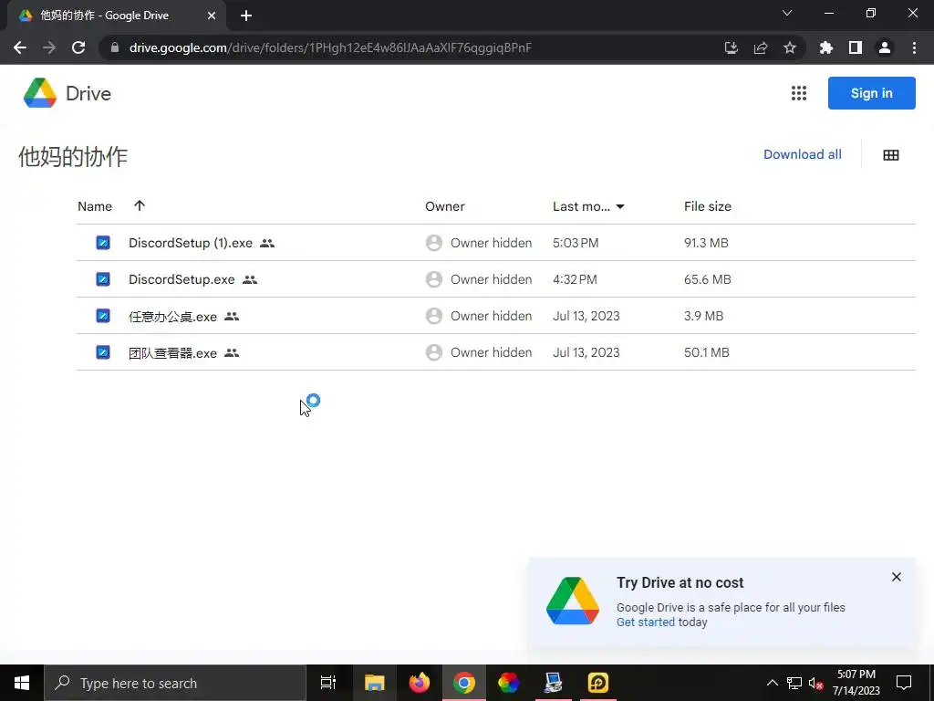
Task: Show hidden system tray icons
Action: click(772, 683)
